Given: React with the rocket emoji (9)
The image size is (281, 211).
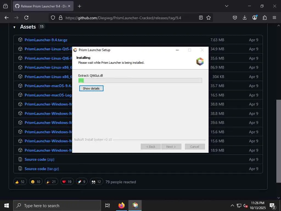Looking at the screenshot, I should coord(82,182).
